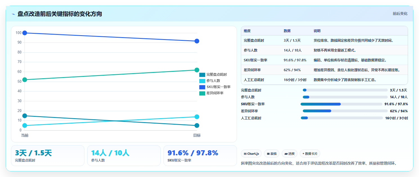
Task: Select the 完整盘点耗时 cell in the table
Action: pos(261,41)
